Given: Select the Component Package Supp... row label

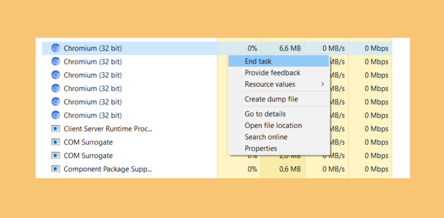Looking at the screenshot, I should (108, 169).
